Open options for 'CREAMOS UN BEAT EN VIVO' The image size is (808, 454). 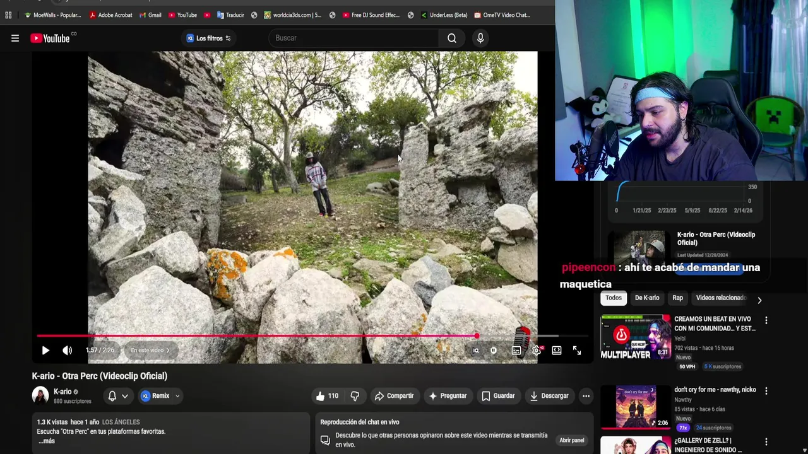click(766, 321)
